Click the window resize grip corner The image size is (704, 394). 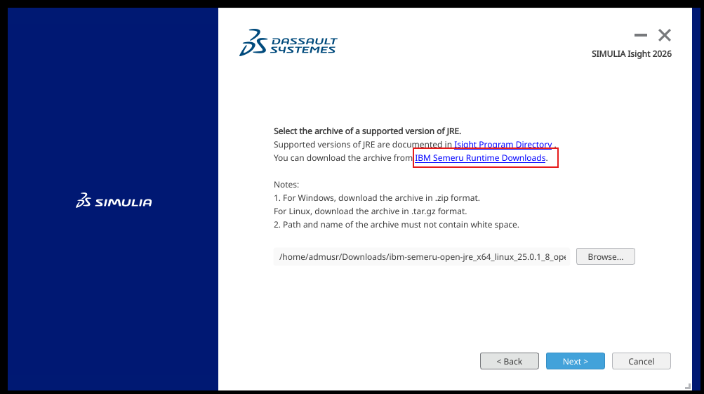pyautogui.click(x=688, y=386)
